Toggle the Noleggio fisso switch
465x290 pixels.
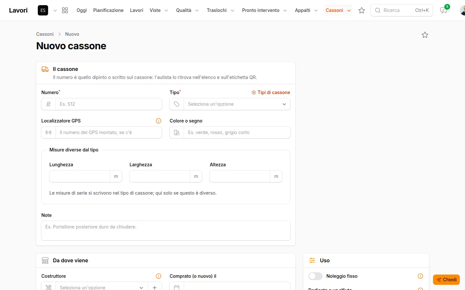(x=315, y=276)
